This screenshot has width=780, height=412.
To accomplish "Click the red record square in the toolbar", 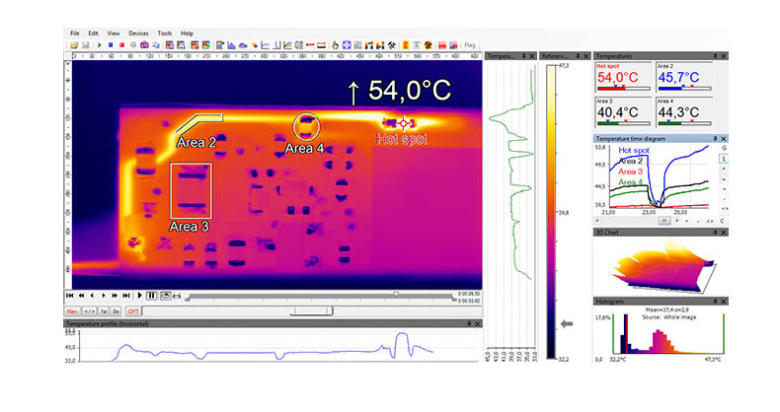I will pos(121,45).
